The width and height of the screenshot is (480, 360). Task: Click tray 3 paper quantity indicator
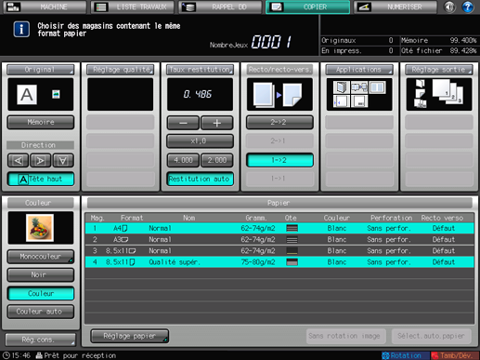coord(292,250)
